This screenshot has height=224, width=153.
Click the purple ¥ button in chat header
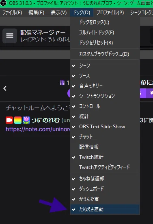coord(150,93)
